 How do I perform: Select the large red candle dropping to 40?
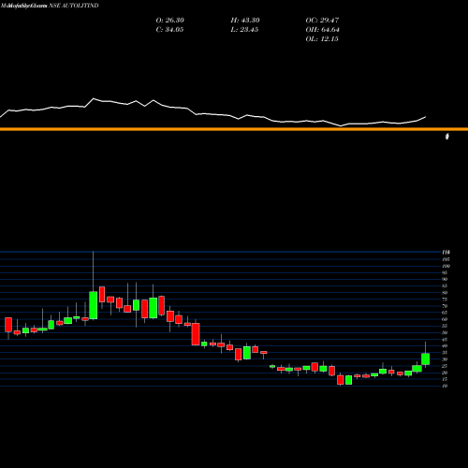click(196, 334)
